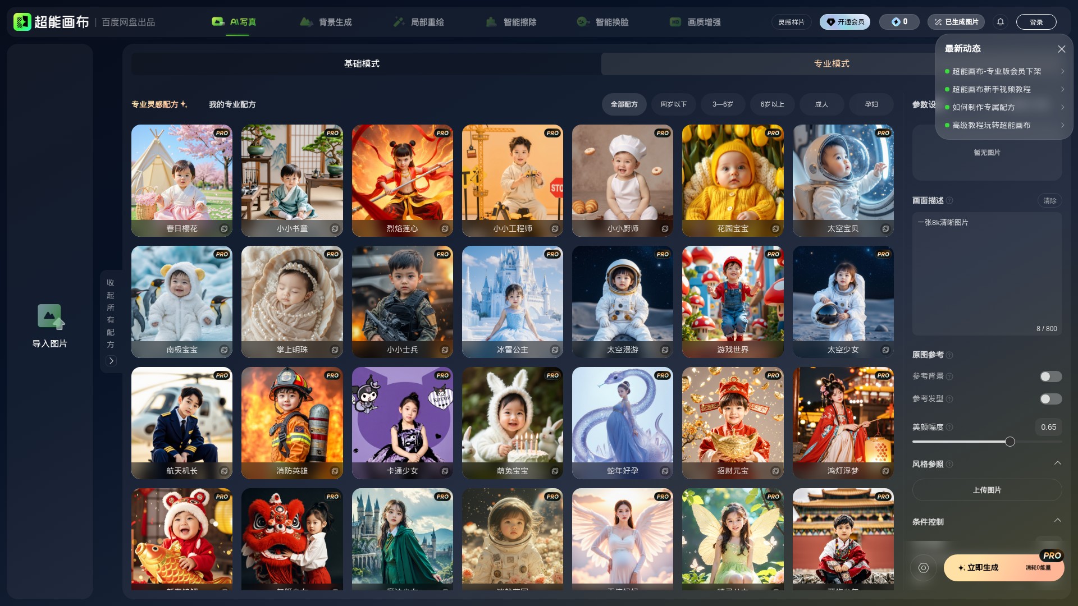
Task: Collapse the 条件控制 section chevron
Action: (x=1057, y=521)
